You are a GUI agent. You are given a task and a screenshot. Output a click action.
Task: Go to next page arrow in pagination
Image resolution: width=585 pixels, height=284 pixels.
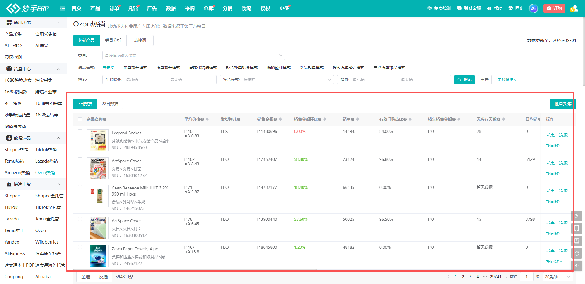point(506,277)
